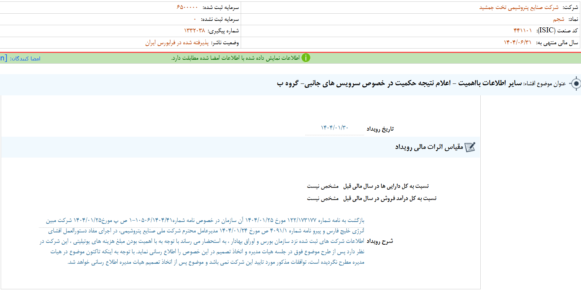Click the وضعیت ناشر label
581x290 pixels.
click(225, 43)
